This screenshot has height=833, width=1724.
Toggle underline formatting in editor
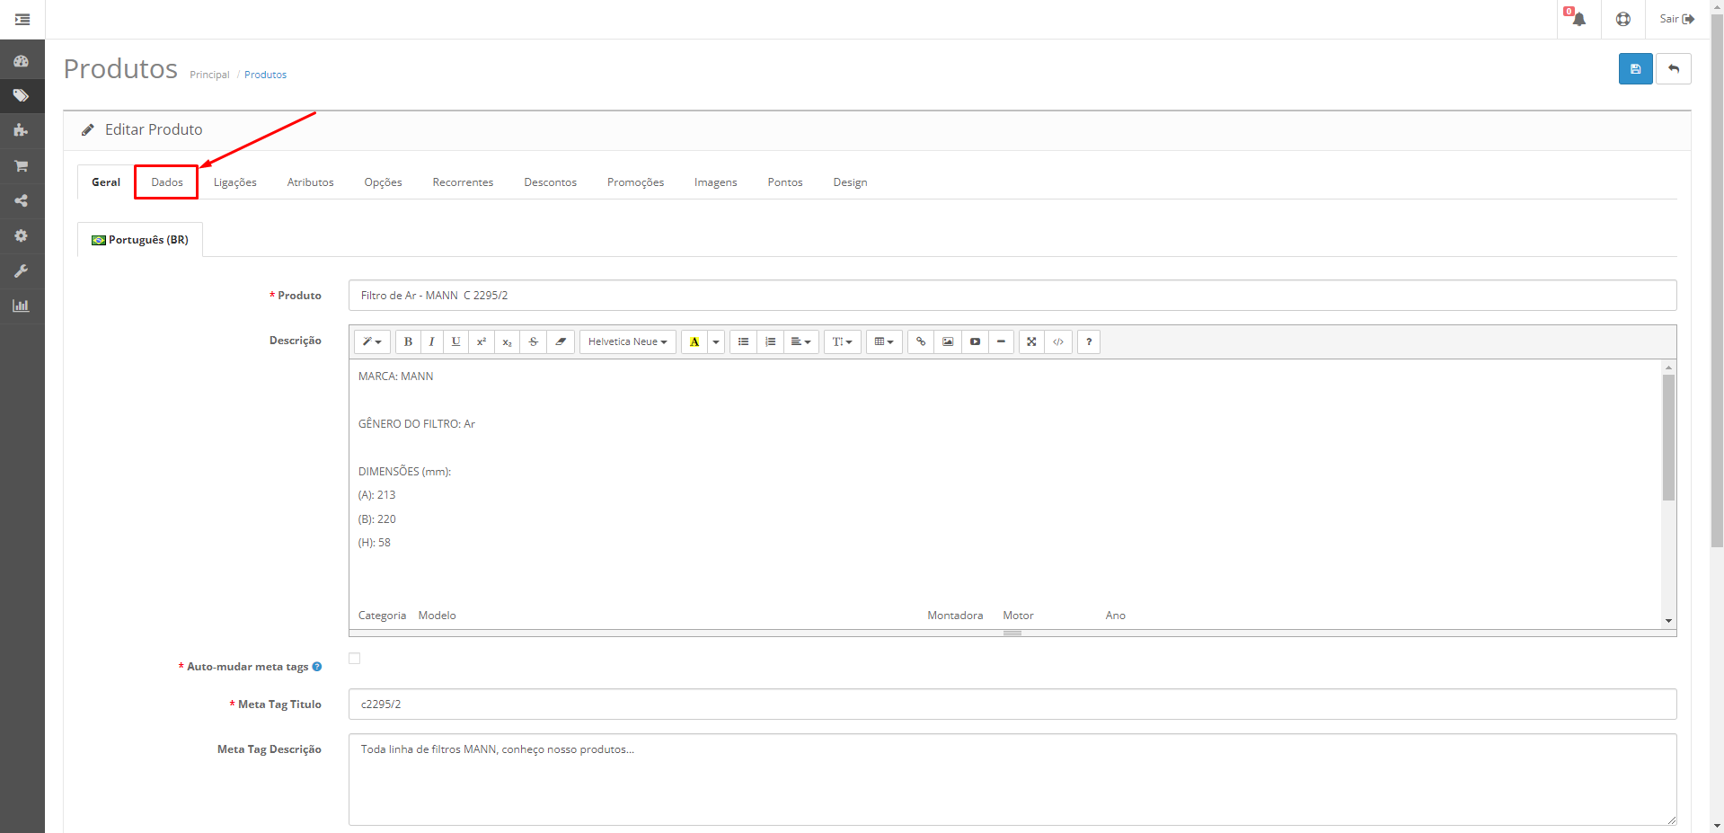coord(456,341)
